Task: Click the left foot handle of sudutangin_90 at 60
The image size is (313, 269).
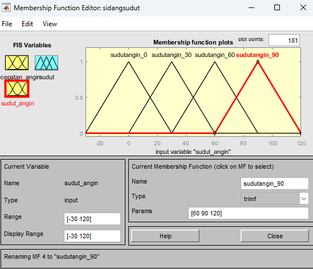Action: click(215, 133)
